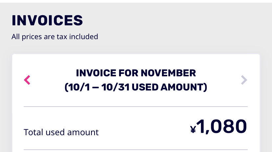Viewport: 272px width, 152px height.
Task: Click the "Total used amount" label
Action: click(61, 132)
